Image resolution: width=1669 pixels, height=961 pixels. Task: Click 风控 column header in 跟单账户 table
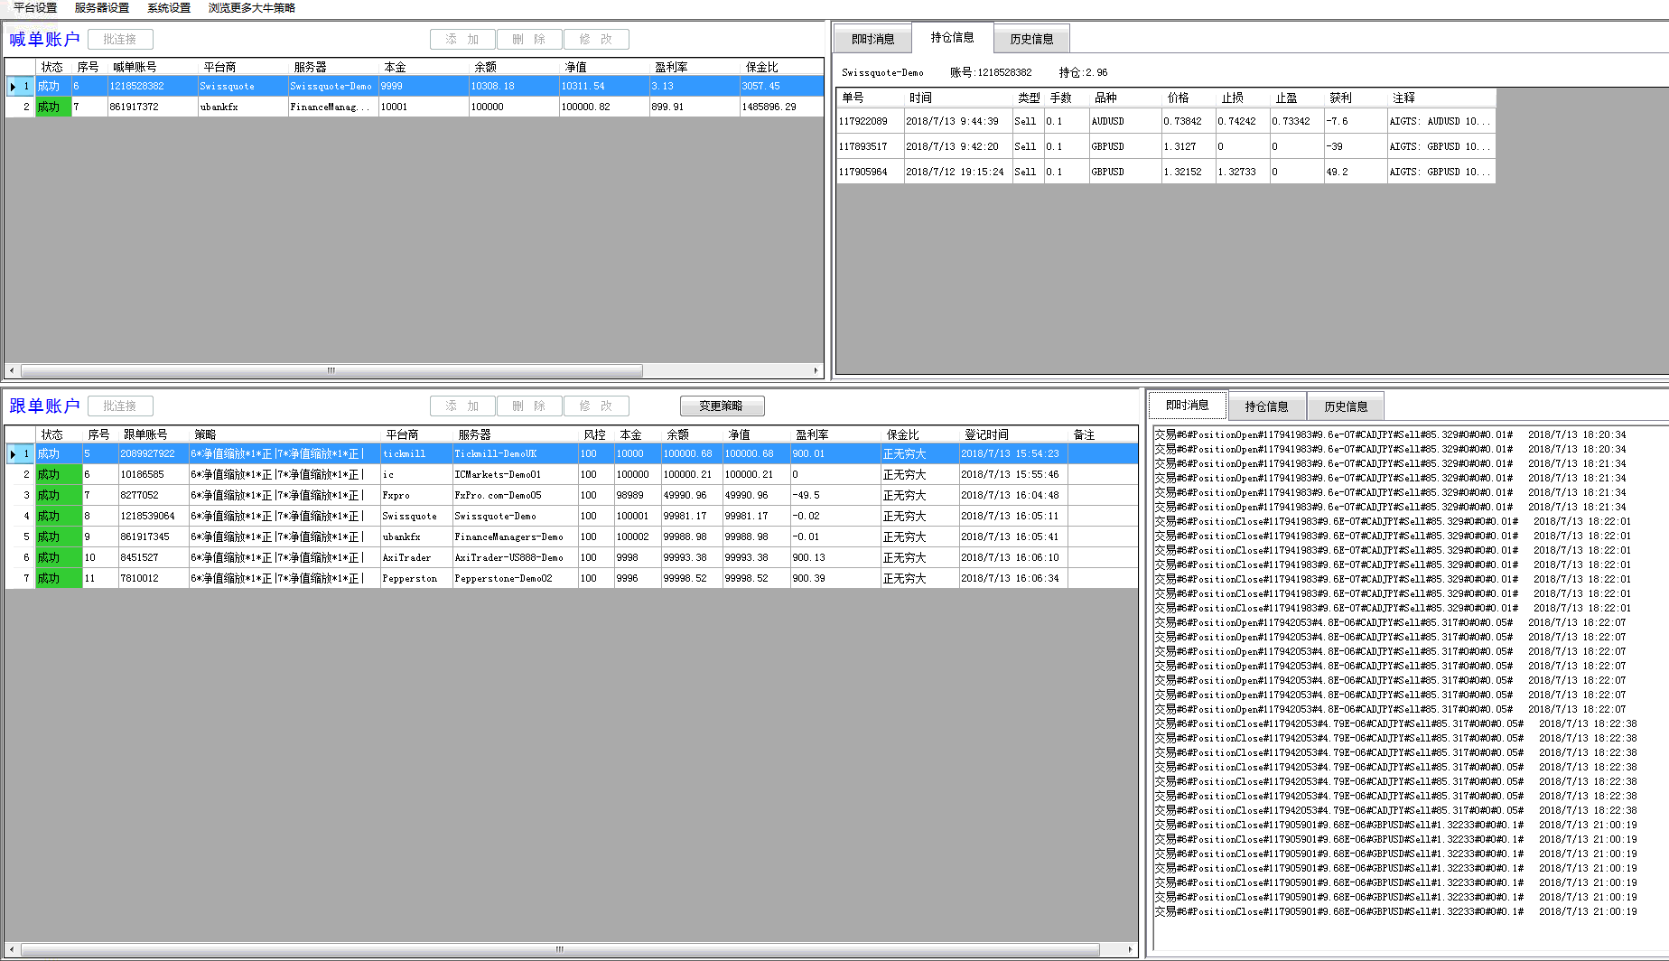click(596, 434)
